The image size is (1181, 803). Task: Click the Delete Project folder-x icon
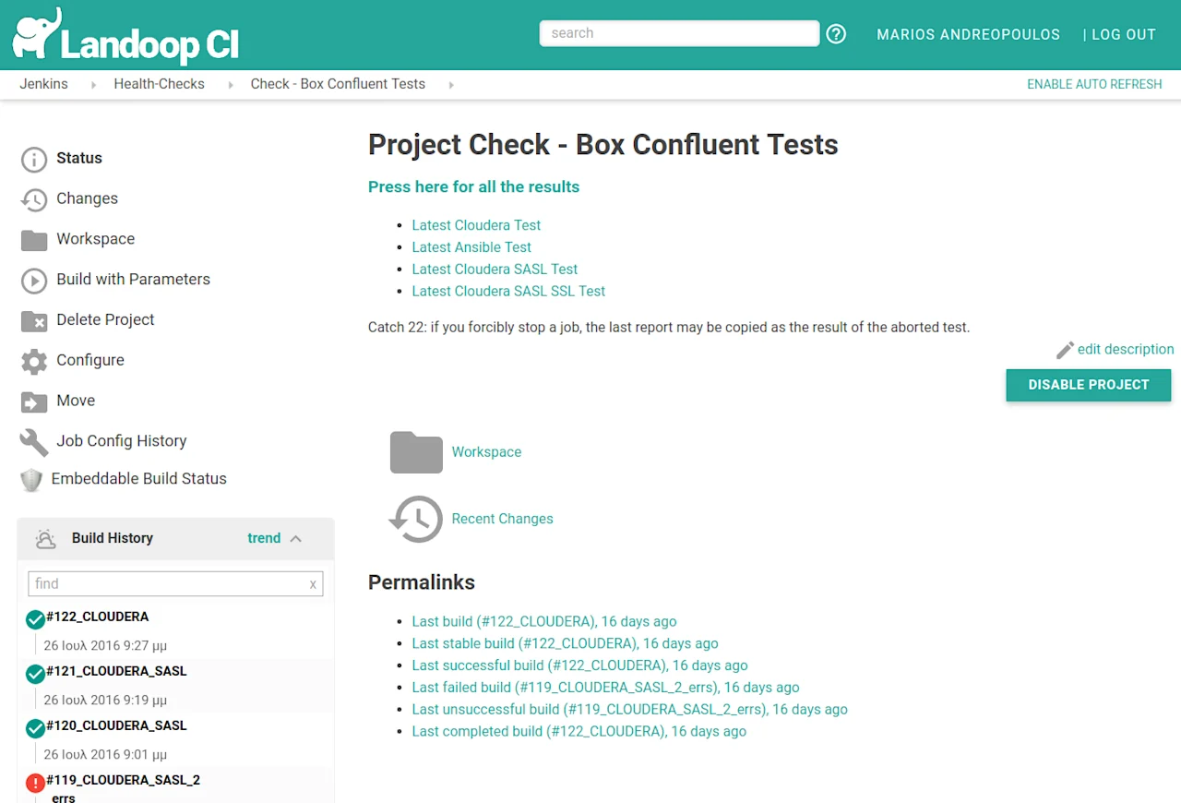click(34, 321)
